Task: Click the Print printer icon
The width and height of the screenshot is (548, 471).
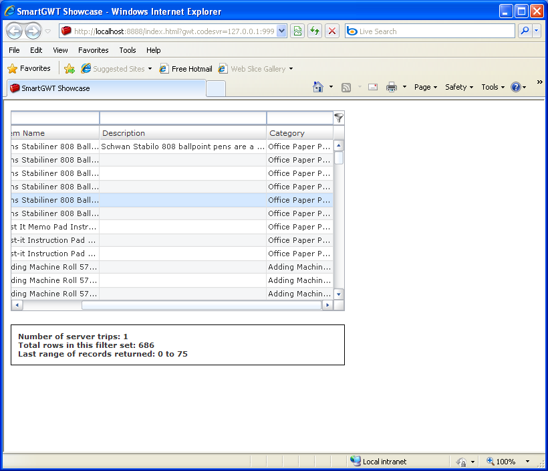Action: point(392,87)
